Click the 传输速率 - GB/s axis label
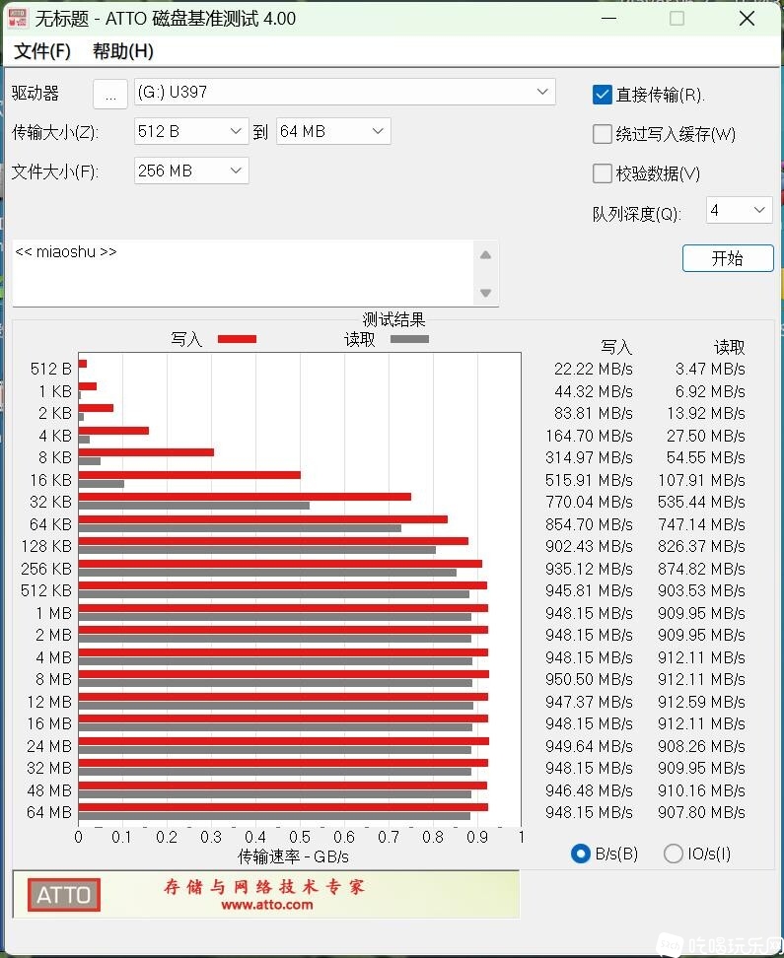 [x=293, y=856]
